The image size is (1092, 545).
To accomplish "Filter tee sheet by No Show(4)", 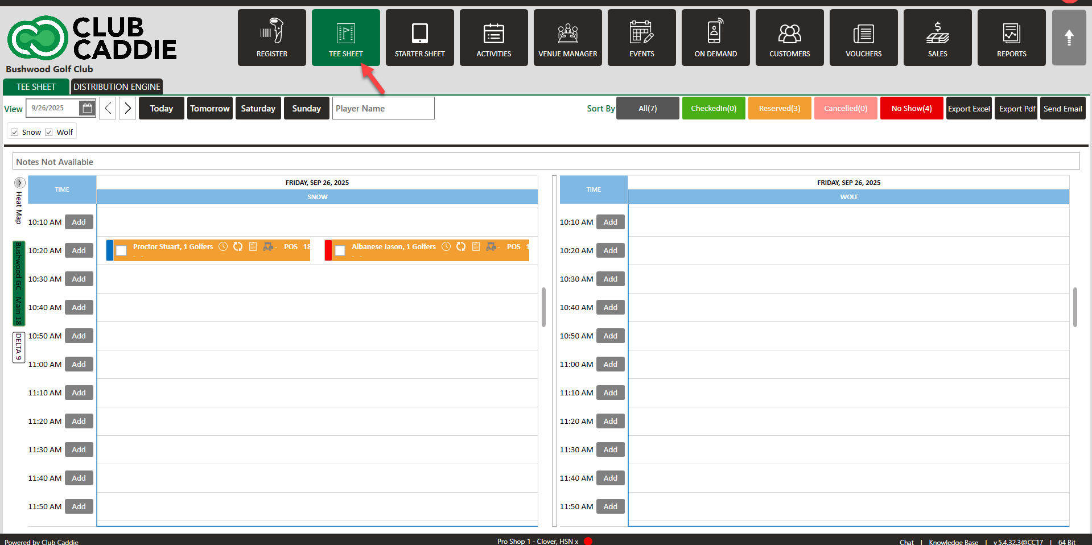I will tap(911, 108).
